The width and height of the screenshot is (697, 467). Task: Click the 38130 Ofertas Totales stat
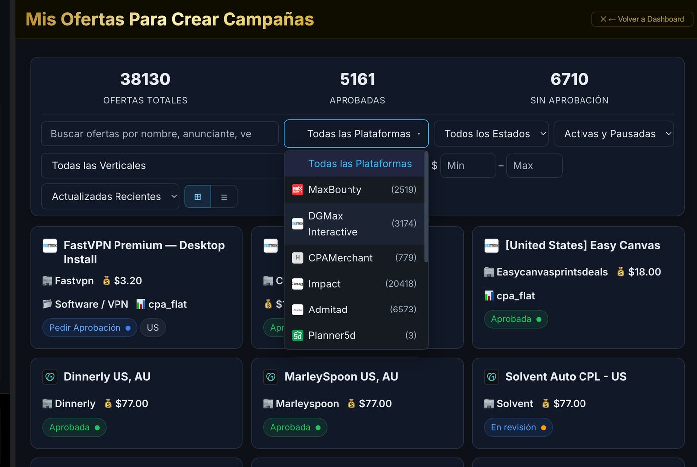[x=145, y=88]
